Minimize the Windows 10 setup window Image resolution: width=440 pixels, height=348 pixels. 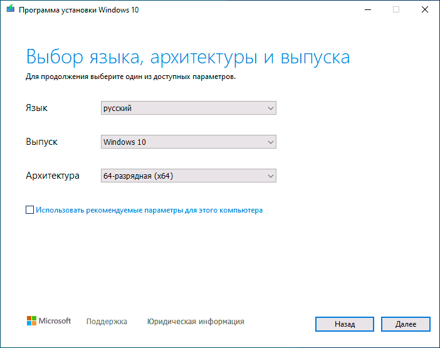click(367, 9)
